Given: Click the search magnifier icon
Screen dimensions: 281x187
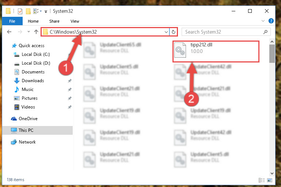Looking at the screenshot, I should (x=265, y=32).
